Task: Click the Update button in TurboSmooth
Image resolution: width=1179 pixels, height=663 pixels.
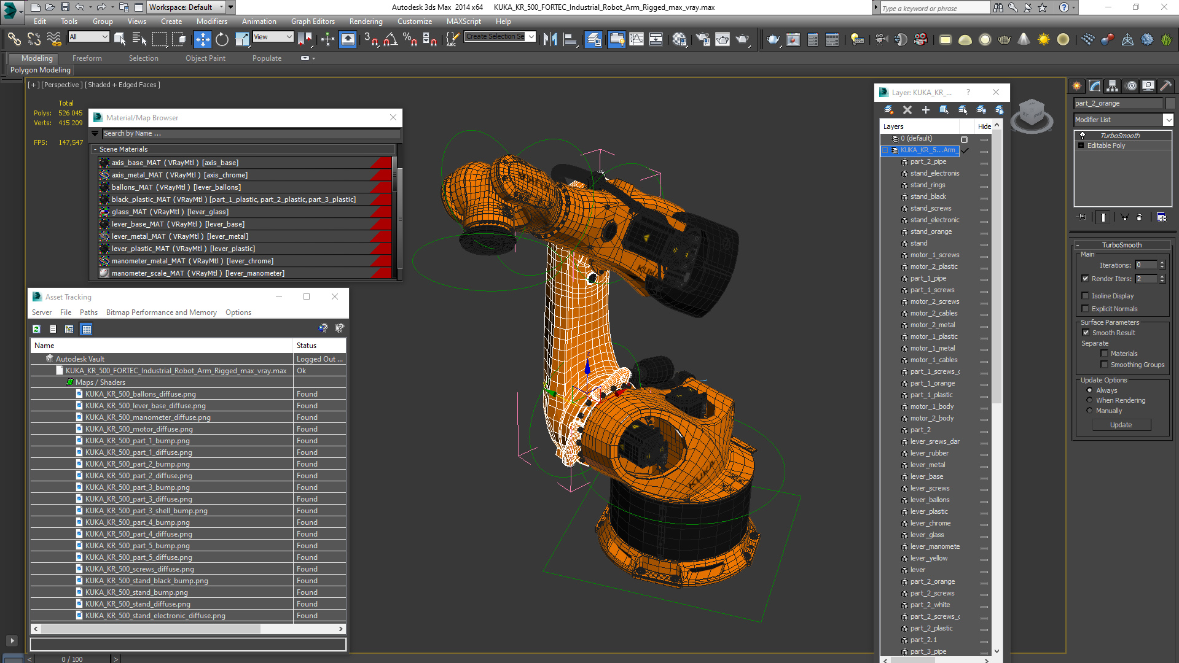Action: tap(1121, 425)
